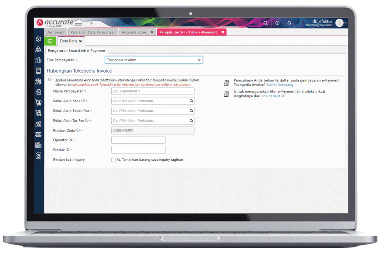Open the shopping cart purchase module icon
Image resolution: width=380 pixels, height=253 pixels.
coord(38,103)
